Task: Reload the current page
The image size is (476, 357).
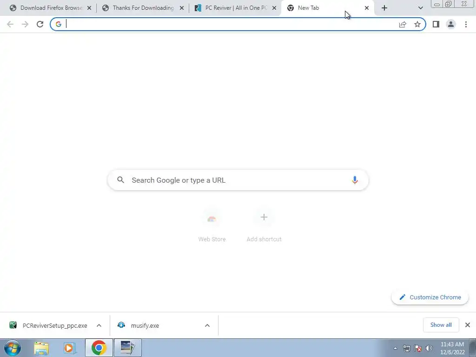Action: pos(40,24)
